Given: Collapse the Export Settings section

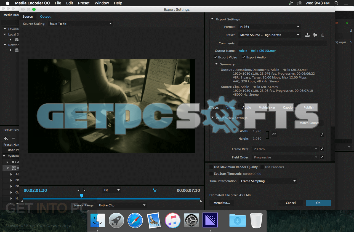Looking at the screenshot, I should pyautogui.click(x=212, y=19).
